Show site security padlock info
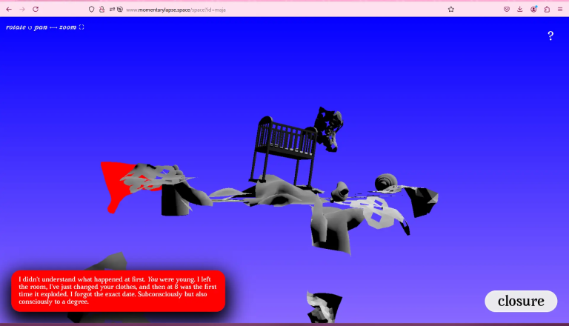This screenshot has width=569, height=326. (x=102, y=9)
